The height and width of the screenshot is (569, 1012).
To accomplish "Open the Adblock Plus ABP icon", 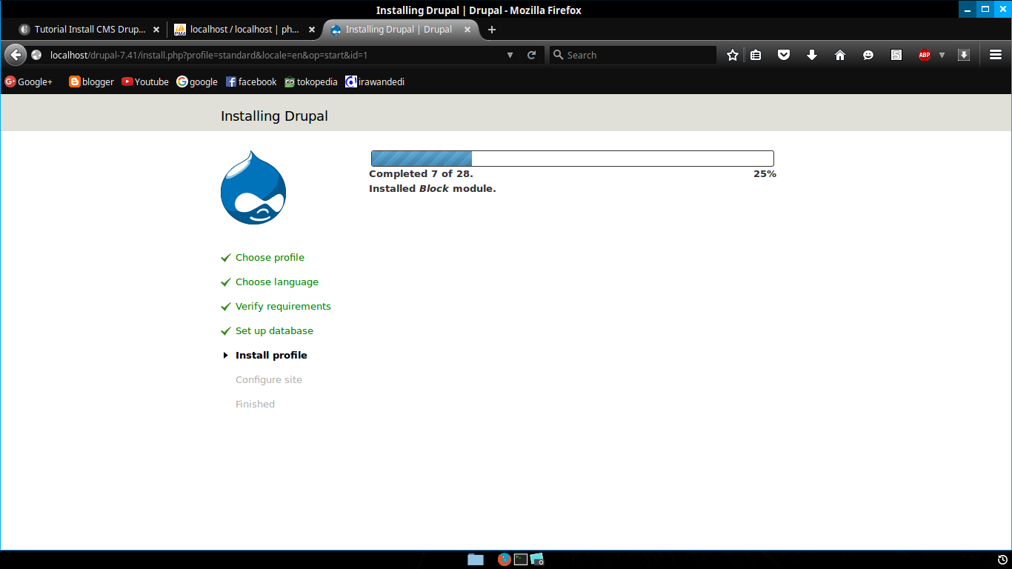I will (924, 54).
